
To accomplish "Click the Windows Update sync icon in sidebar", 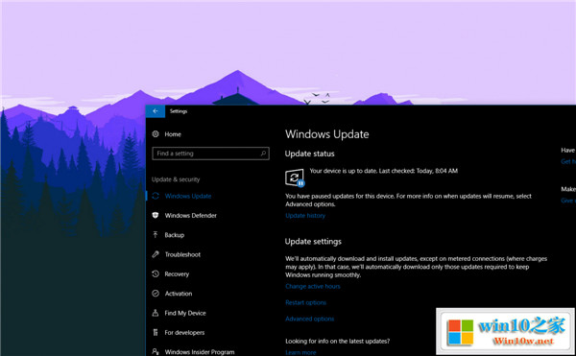I will pos(156,196).
